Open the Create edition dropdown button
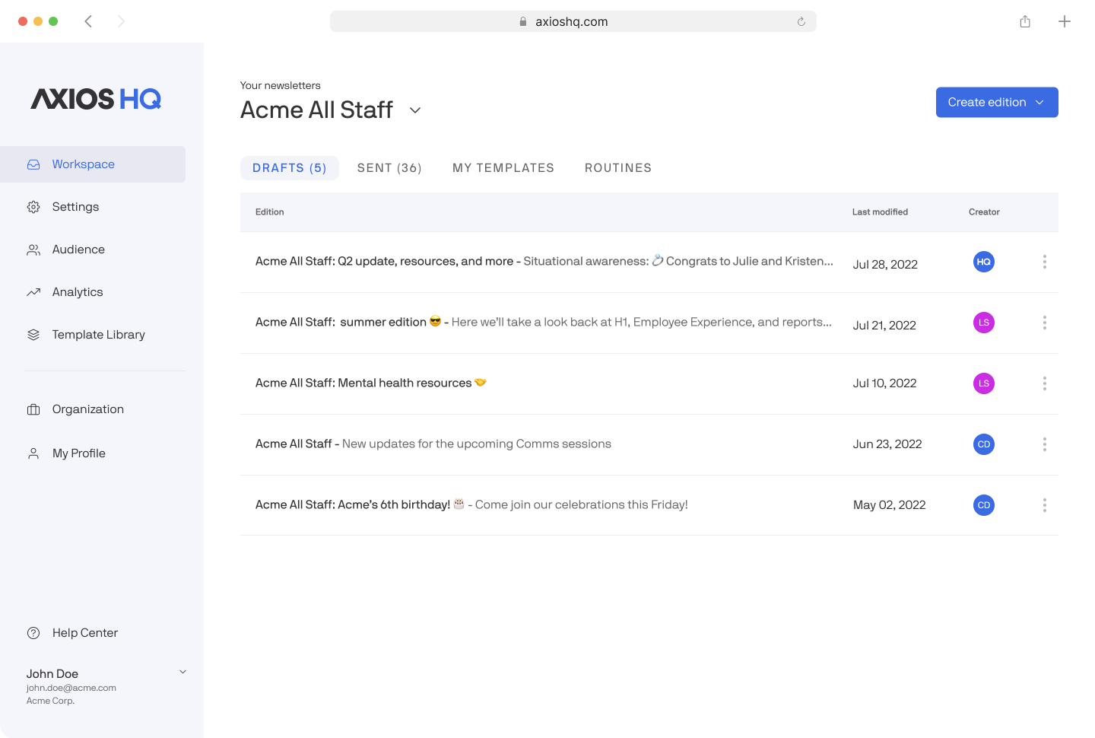The image size is (1095, 738). (x=997, y=102)
